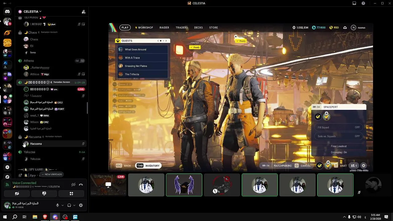Viewport: 393px width, 221px height.
Task: Click 1,032,534 coin currency counter
Action: point(300,28)
